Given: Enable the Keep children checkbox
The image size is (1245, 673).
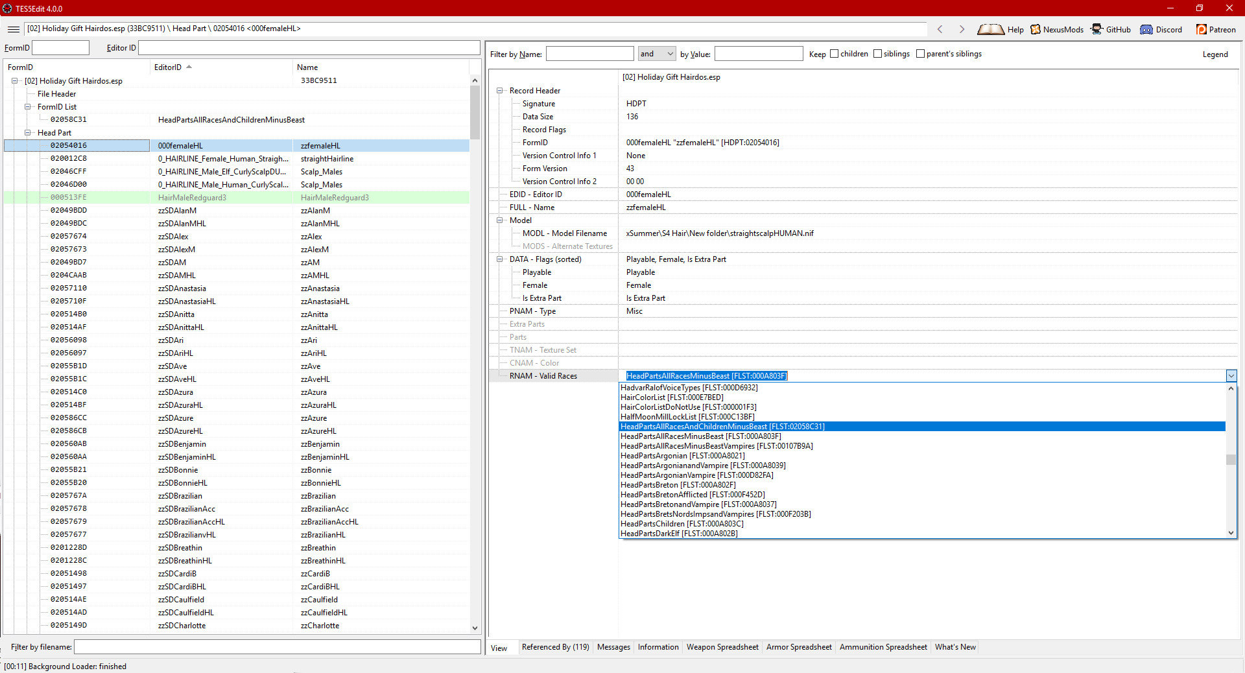Looking at the screenshot, I should (835, 54).
